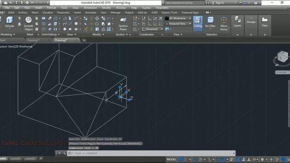Open the Dimension menu
290x163 pixels.
tap(91, 8)
